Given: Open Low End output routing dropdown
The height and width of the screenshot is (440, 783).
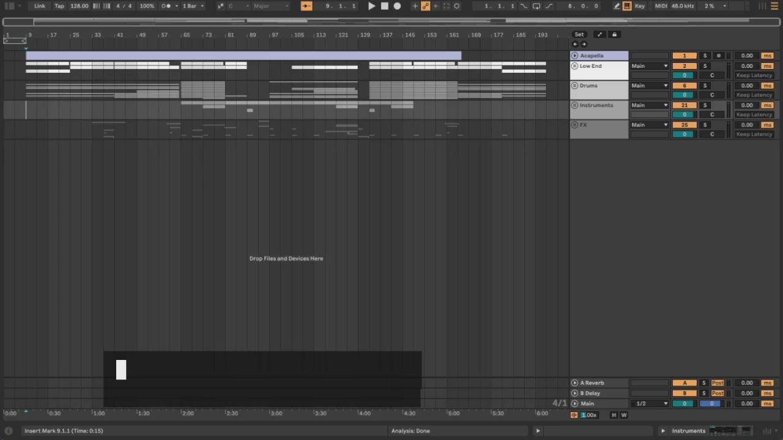Looking at the screenshot, I should [650, 66].
